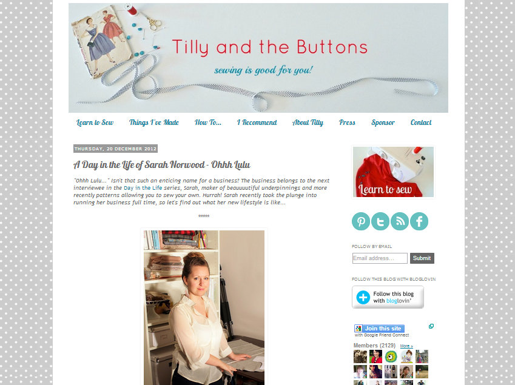Open the Pinterest profile icon
The height and width of the screenshot is (385, 515).
click(361, 221)
